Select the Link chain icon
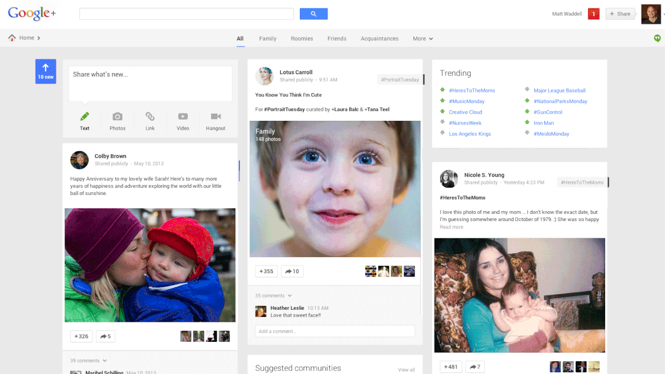 [150, 116]
